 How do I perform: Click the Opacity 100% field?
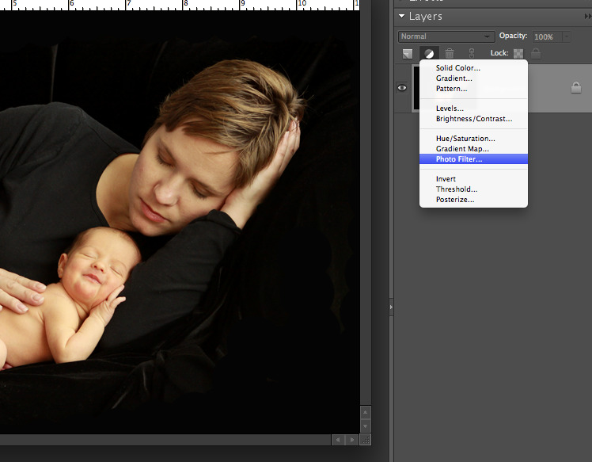point(547,36)
